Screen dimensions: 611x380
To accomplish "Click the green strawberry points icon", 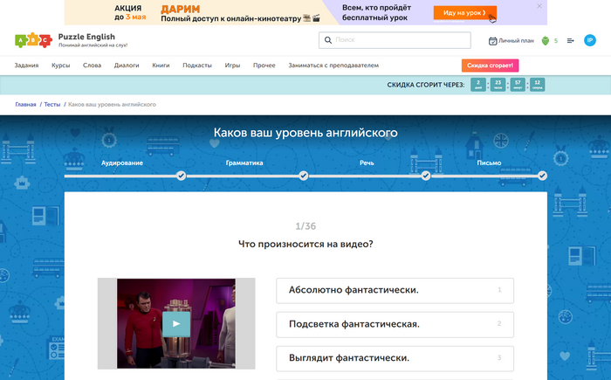I will [x=546, y=40].
